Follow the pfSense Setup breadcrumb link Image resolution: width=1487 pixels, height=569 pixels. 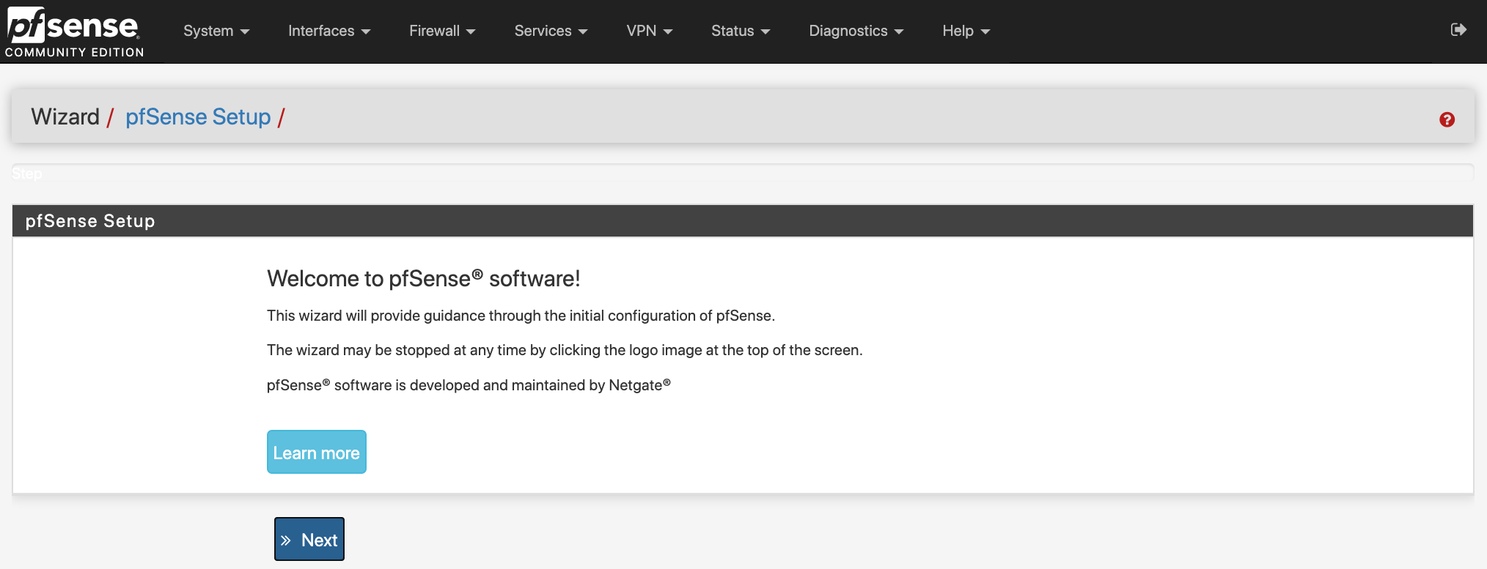[x=198, y=117]
